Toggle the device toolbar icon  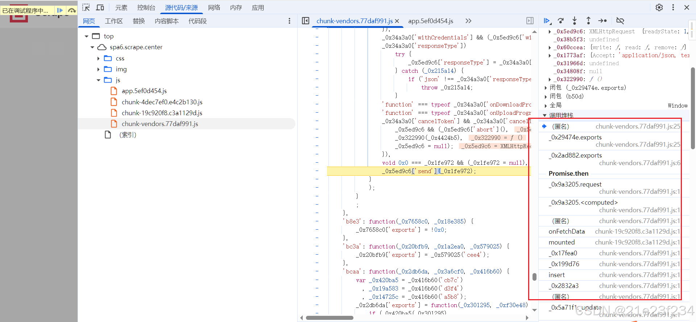point(100,7)
